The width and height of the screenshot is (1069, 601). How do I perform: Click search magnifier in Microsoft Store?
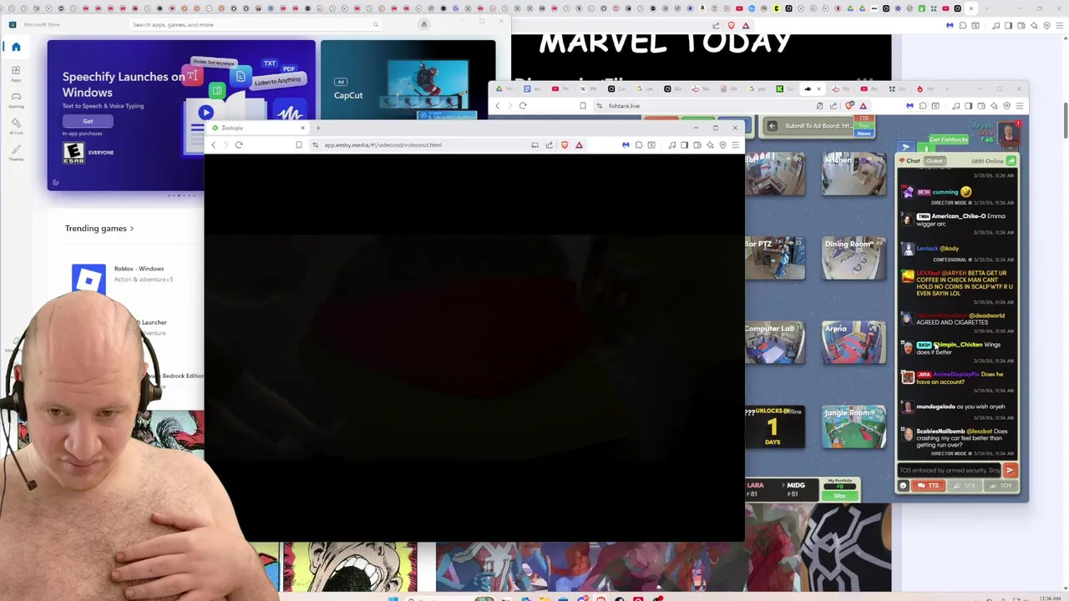point(375,24)
